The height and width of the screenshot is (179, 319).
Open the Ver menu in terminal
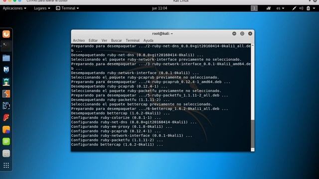click(x=104, y=40)
